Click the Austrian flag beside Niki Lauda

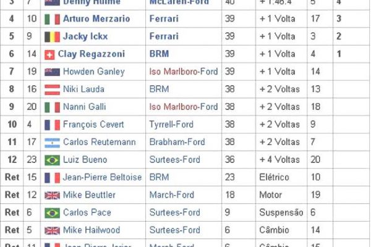53,90
